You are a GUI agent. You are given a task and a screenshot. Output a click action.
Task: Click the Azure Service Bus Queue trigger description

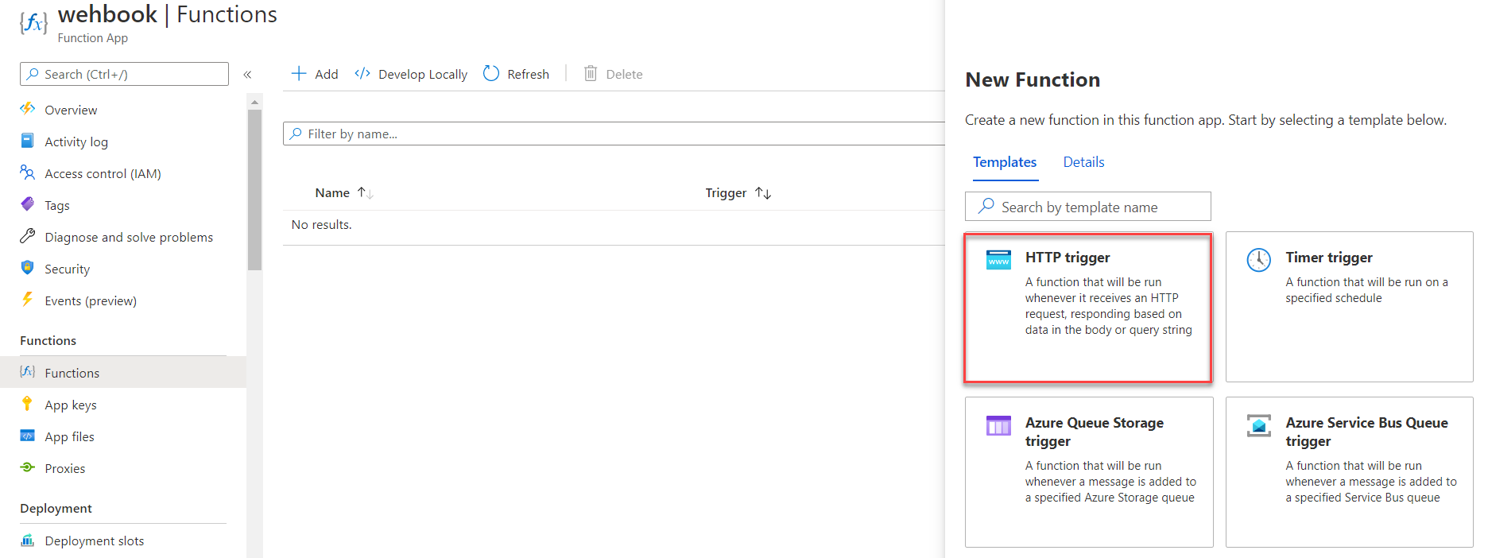point(1371,482)
